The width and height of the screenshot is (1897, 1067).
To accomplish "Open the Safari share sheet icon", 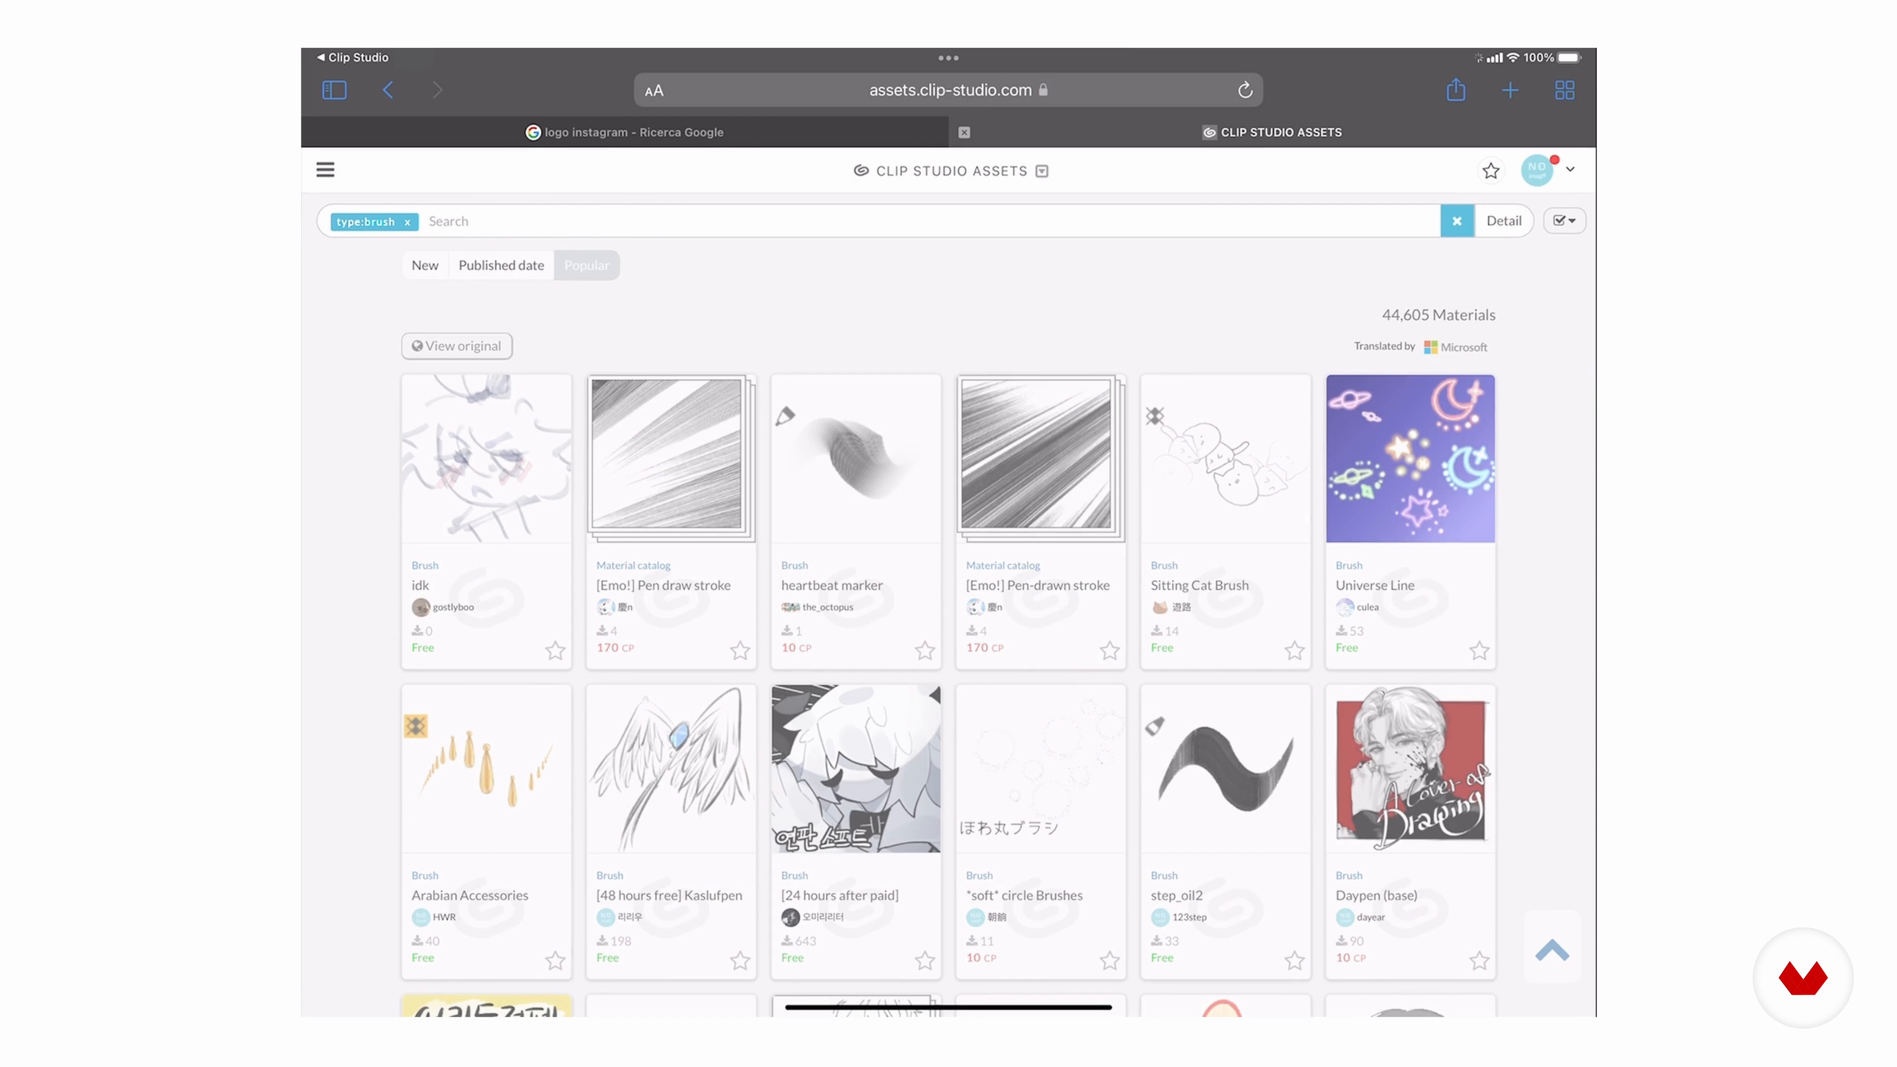I will [x=1456, y=90].
